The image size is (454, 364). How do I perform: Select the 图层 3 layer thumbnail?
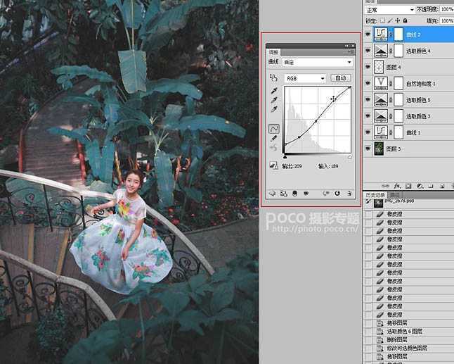point(379,149)
